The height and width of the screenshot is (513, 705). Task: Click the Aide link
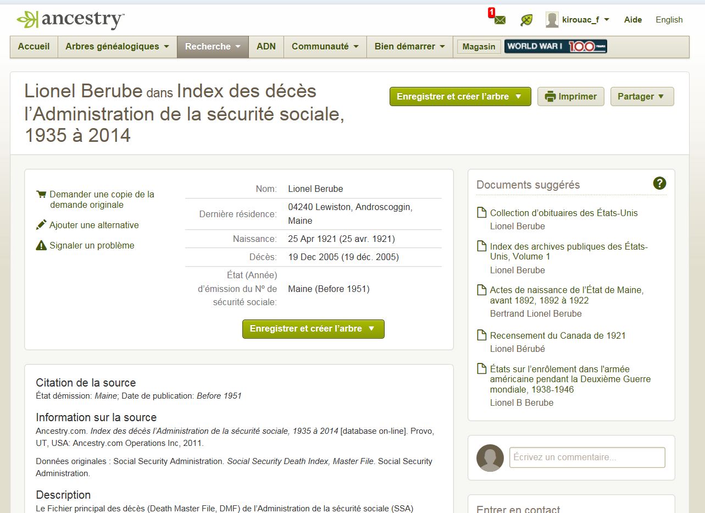tap(633, 20)
